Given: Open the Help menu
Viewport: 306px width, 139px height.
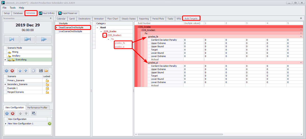Looking at the screenshot, I should 21,8.
